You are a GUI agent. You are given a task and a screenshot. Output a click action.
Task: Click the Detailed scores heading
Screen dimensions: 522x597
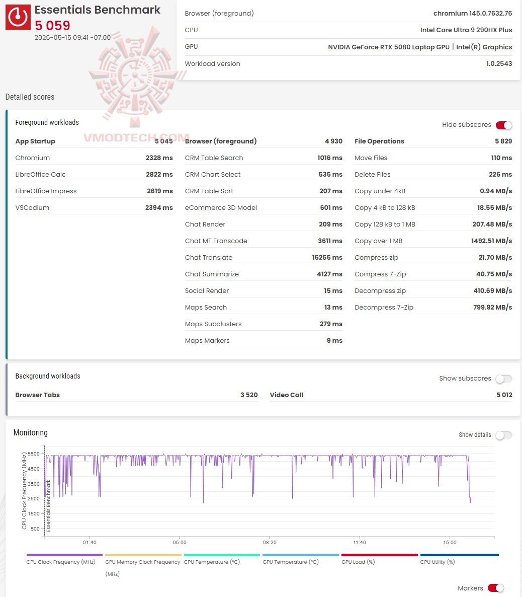pyautogui.click(x=30, y=97)
